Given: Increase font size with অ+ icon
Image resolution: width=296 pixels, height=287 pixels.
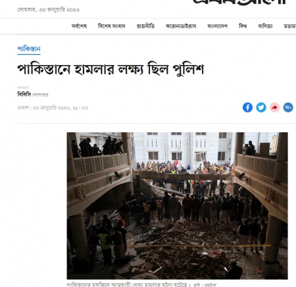Looking at the screenshot, I should tap(288, 107).
